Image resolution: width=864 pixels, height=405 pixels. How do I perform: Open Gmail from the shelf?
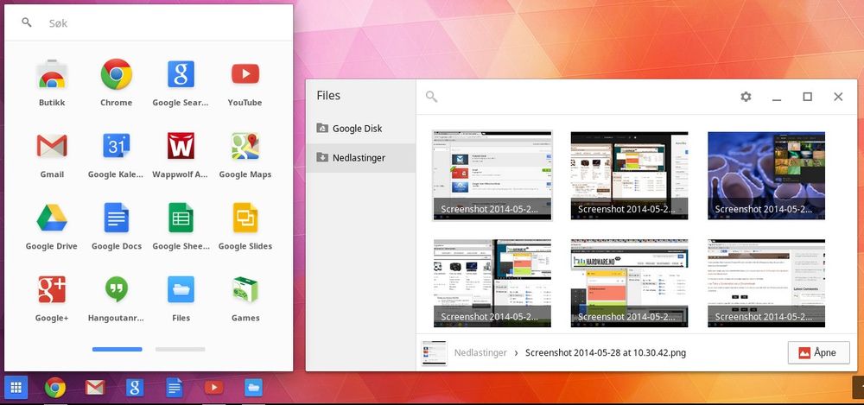pyautogui.click(x=95, y=388)
